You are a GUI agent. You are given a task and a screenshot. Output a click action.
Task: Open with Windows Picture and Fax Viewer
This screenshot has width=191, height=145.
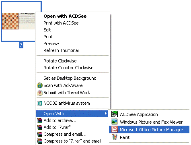(149, 122)
